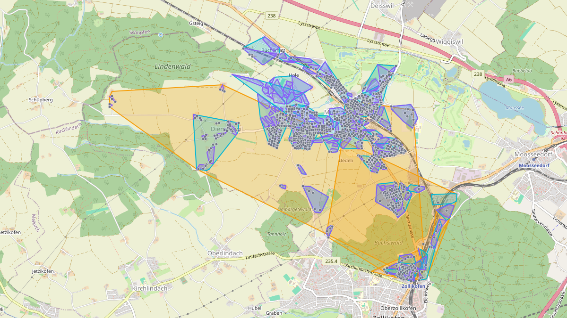Viewport: 567px width, 318px height.
Task: Click the Lindachstrasse road label
Action: click(260, 254)
